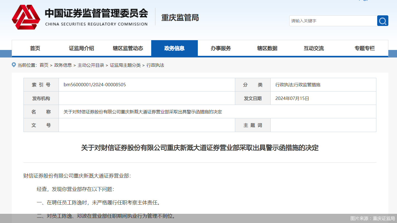Image resolution: width=397 pixels, height=223 pixels.
Task: Open the 首页 navigation tab
Action: pos(35,48)
